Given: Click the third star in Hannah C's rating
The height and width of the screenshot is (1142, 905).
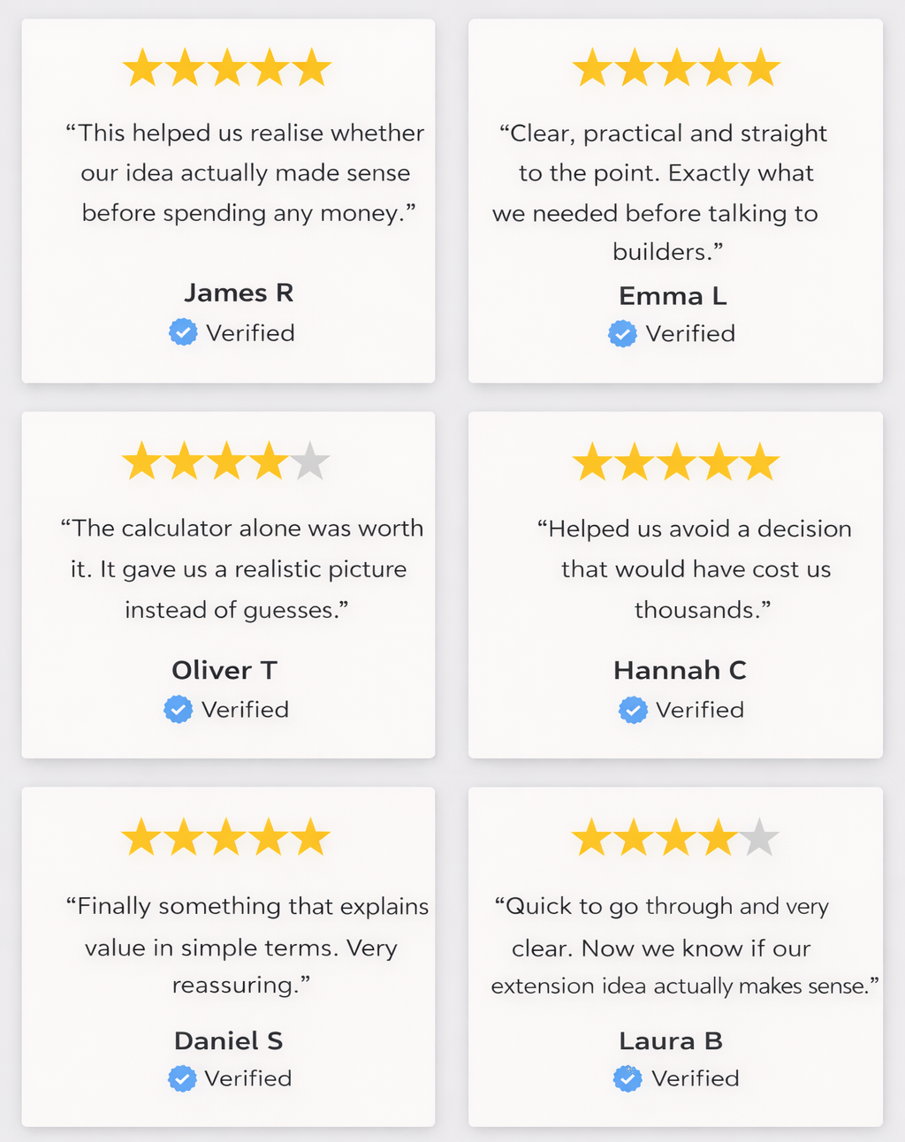Looking at the screenshot, I should (x=676, y=463).
